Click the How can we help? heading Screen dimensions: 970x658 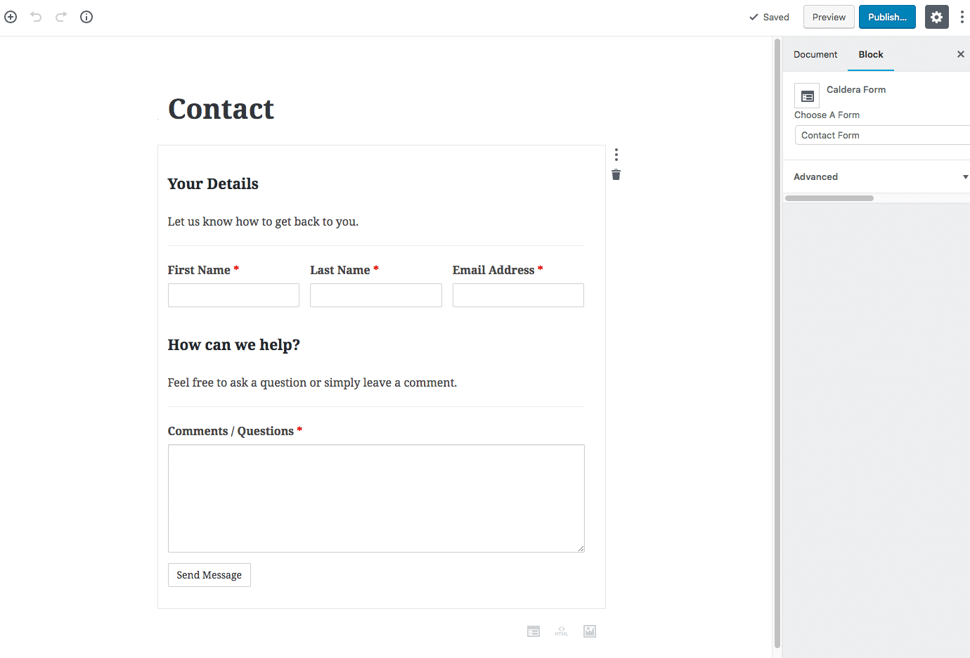coord(234,344)
